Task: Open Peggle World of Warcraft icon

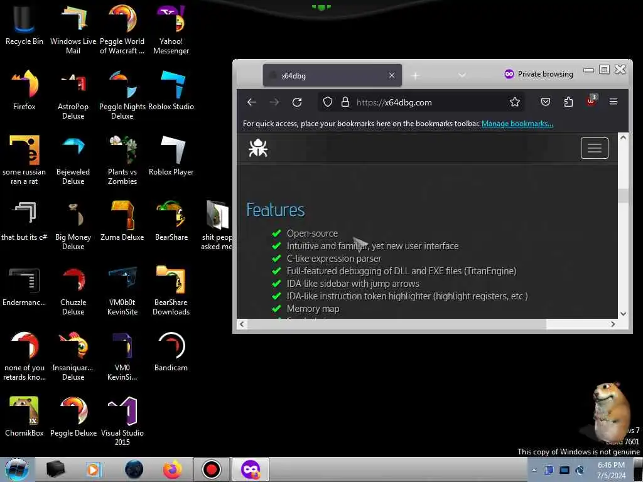Action: (122, 29)
